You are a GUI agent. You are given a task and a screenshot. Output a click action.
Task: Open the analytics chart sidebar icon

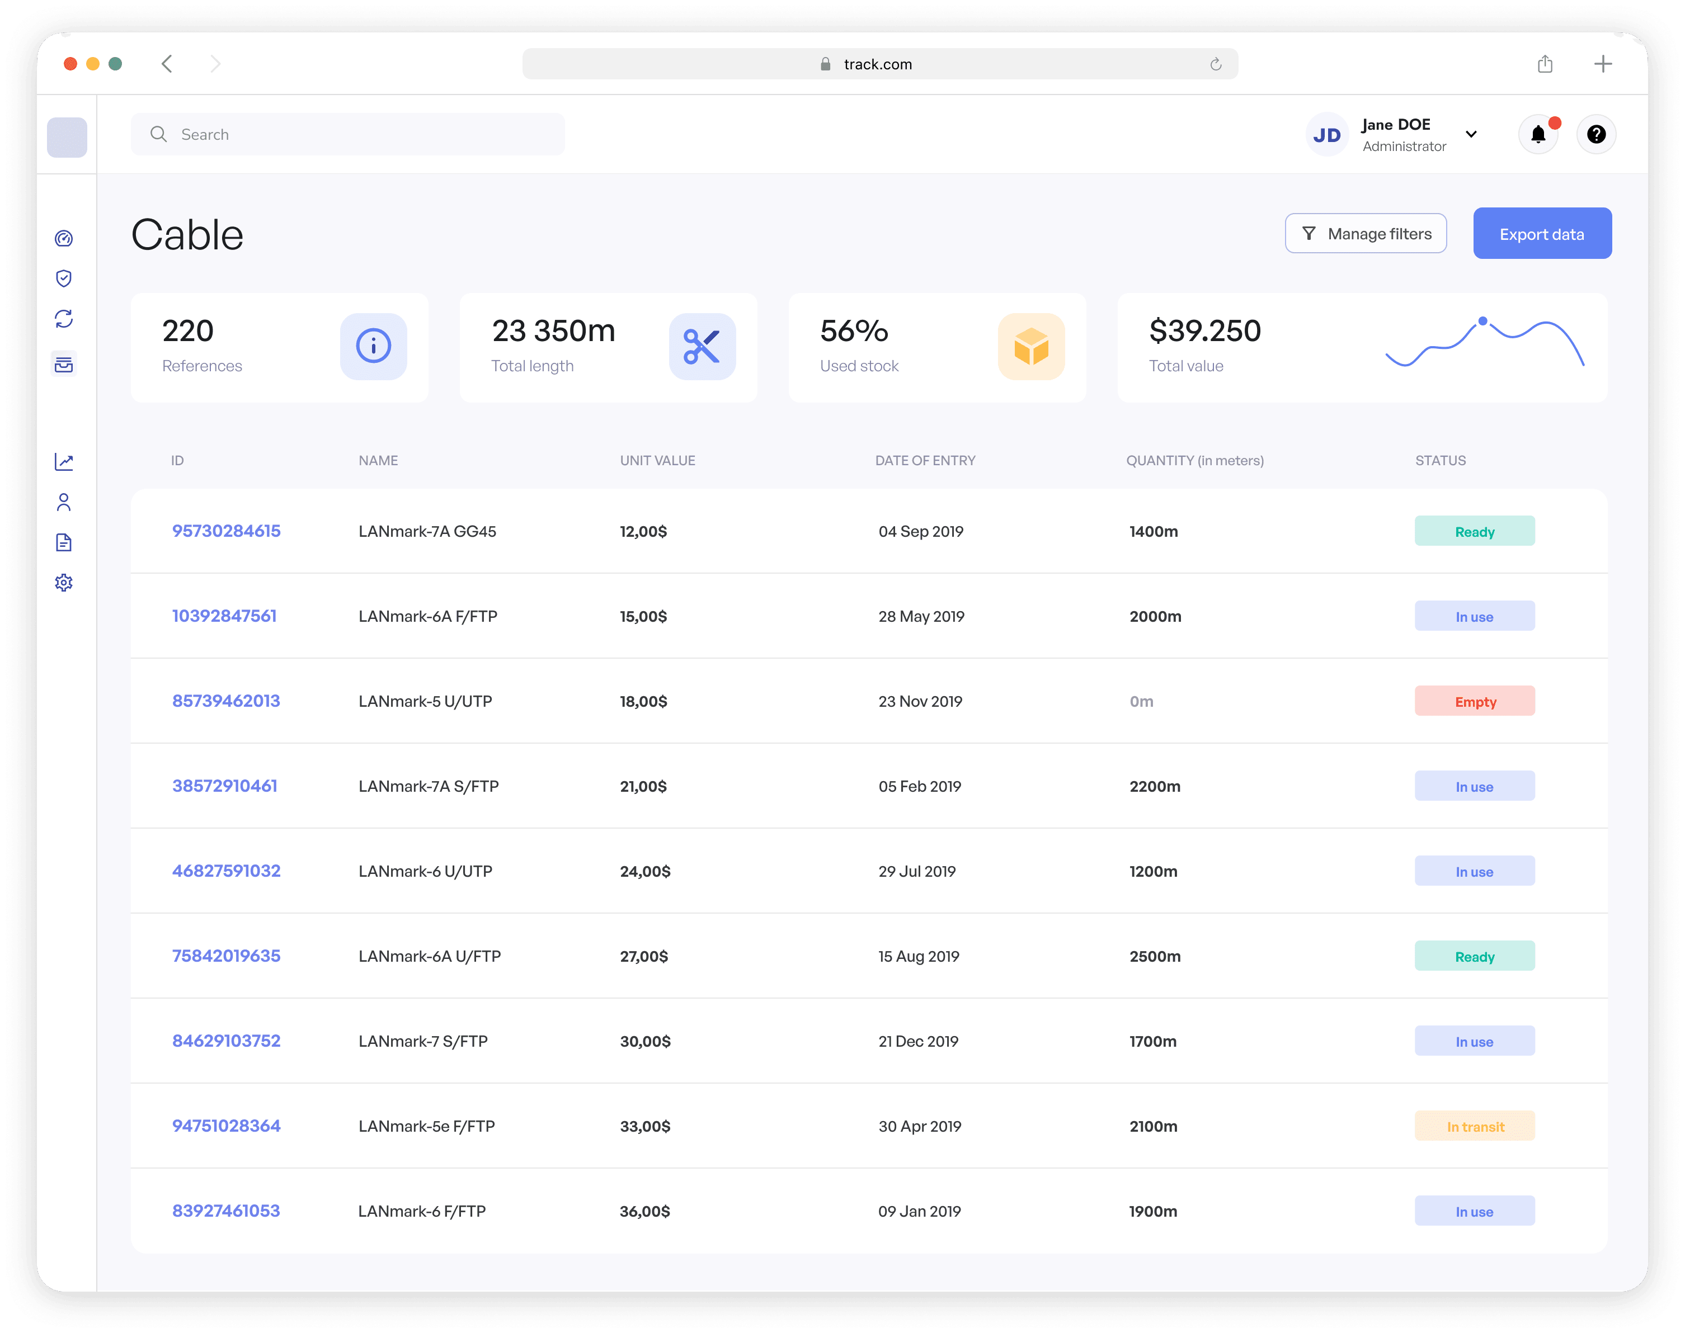[64, 462]
